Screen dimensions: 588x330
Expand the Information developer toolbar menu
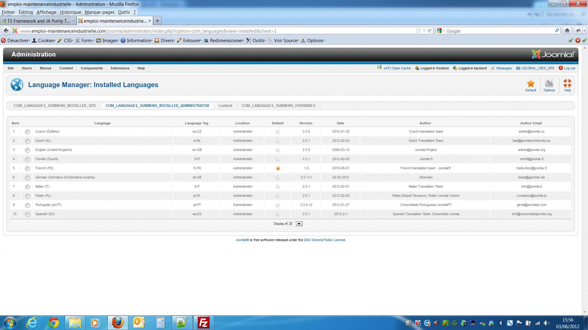[x=136, y=41]
